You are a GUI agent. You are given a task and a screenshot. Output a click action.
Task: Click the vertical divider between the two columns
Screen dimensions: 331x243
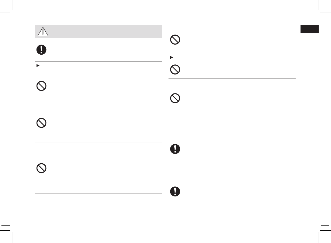coord(165,118)
